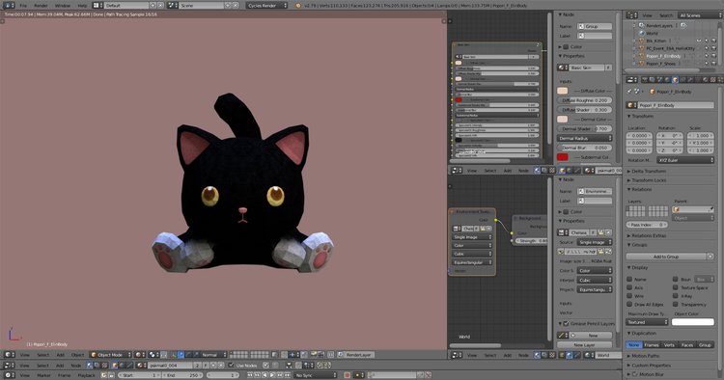Image resolution: width=724 pixels, height=380 pixels.
Task: Open the Equirectangular projection dropdown in Environment node
Action: [471, 262]
